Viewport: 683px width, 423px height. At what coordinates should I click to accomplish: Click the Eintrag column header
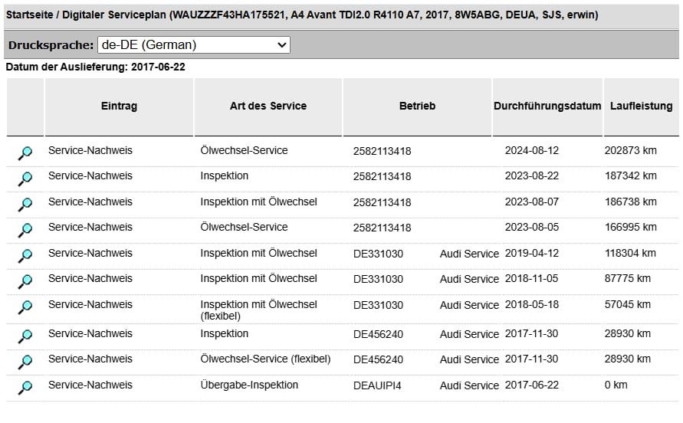119,107
